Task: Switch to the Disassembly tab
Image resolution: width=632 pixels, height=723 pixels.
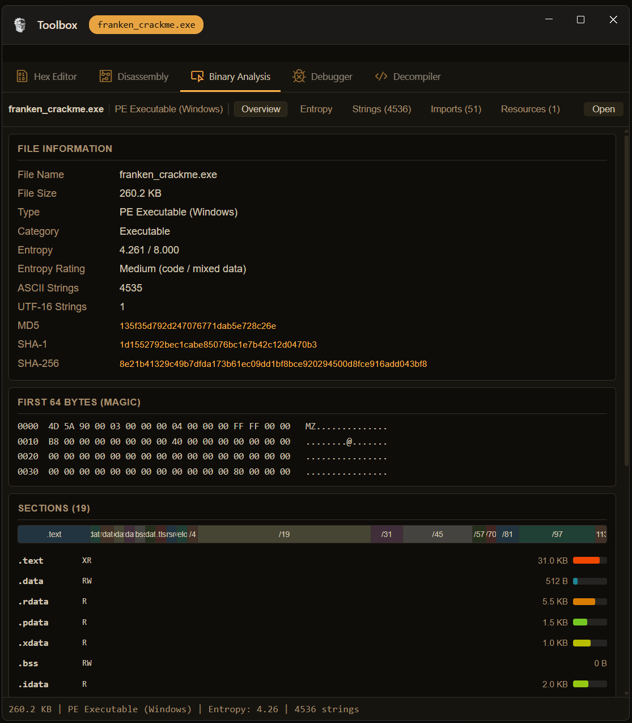Action: coord(134,77)
